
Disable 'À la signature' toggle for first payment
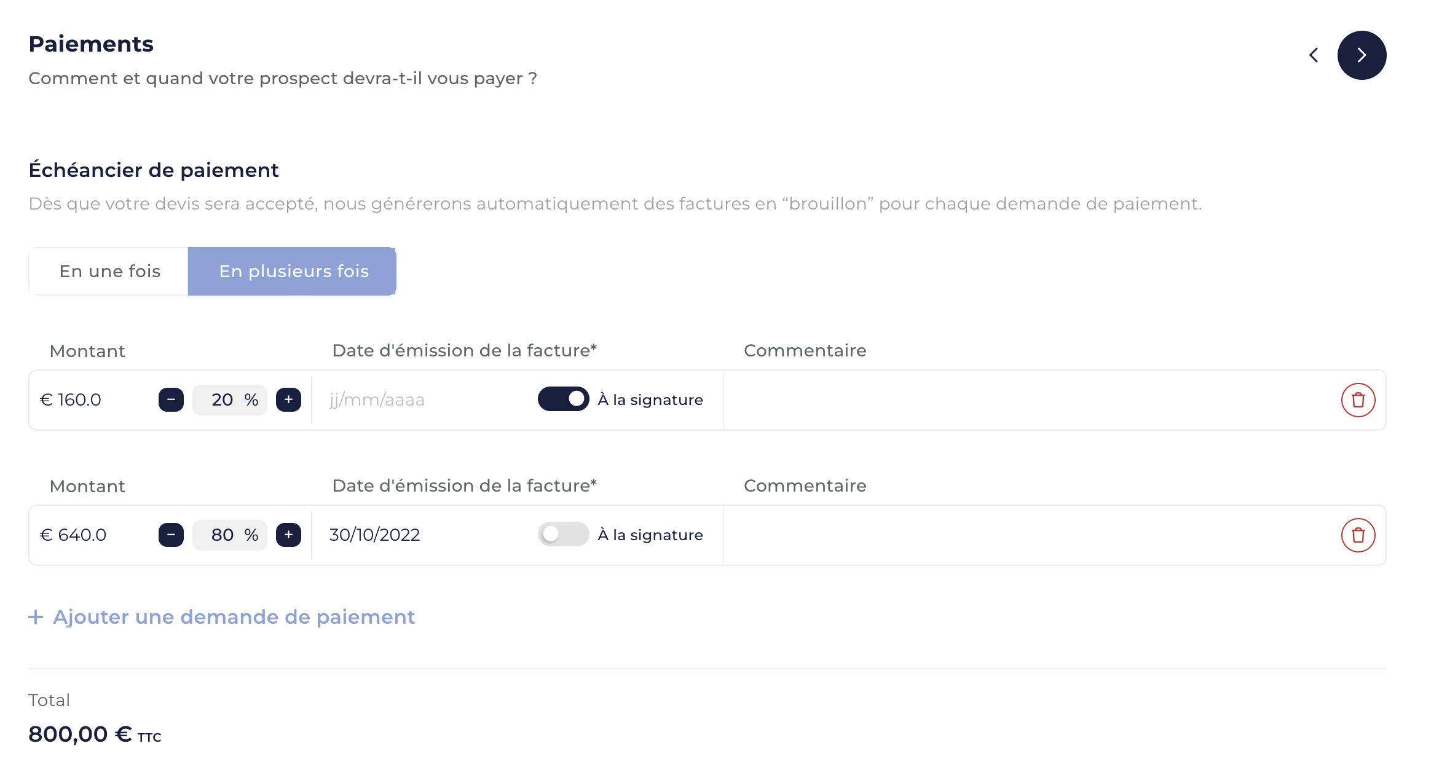[x=563, y=399]
